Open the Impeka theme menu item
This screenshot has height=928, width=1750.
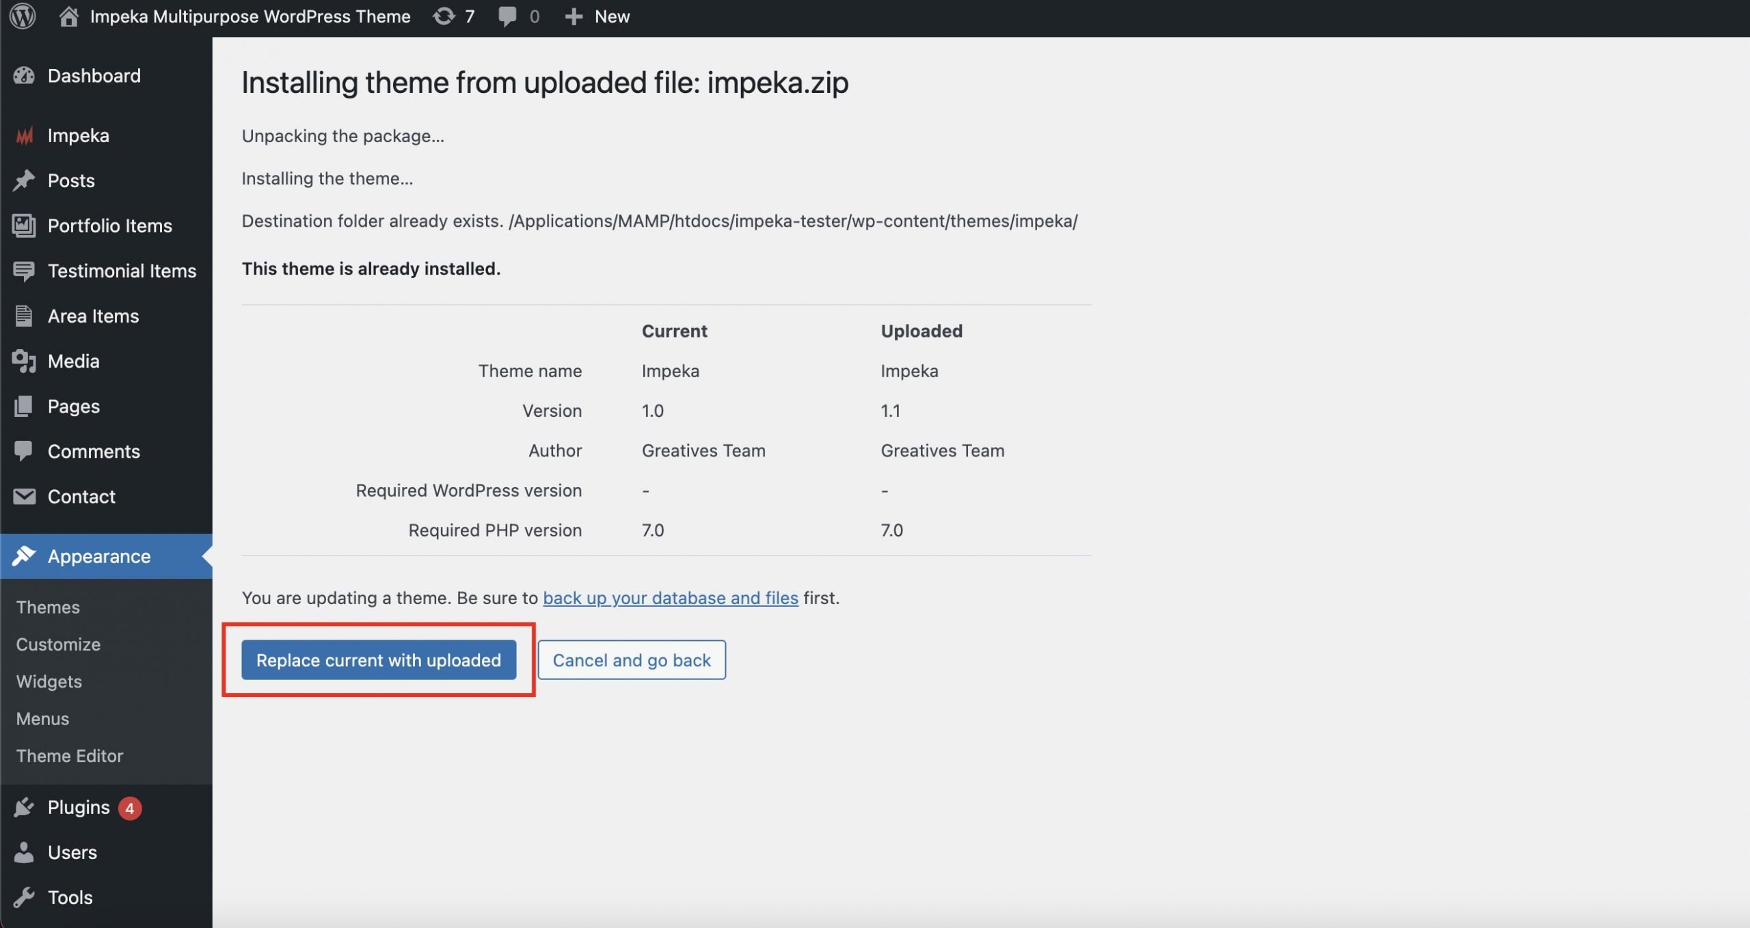(78, 135)
